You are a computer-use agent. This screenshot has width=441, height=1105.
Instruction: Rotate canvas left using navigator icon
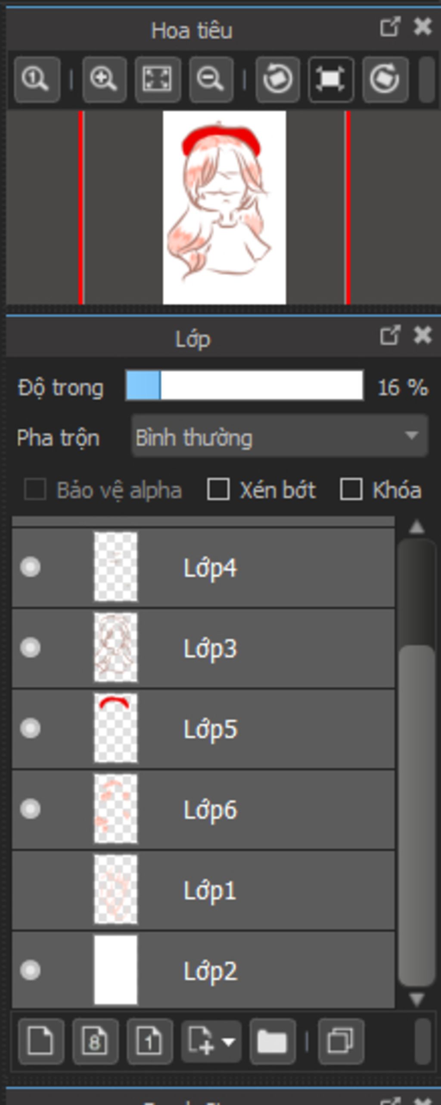tap(278, 79)
